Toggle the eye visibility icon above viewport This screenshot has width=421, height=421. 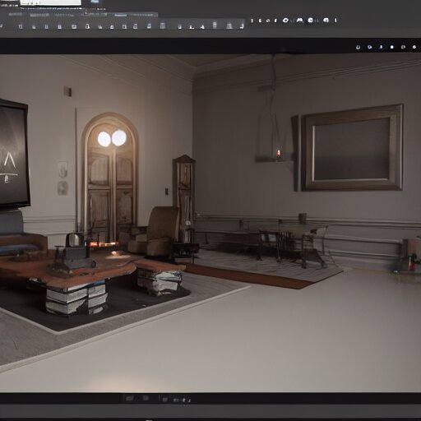tap(370, 47)
